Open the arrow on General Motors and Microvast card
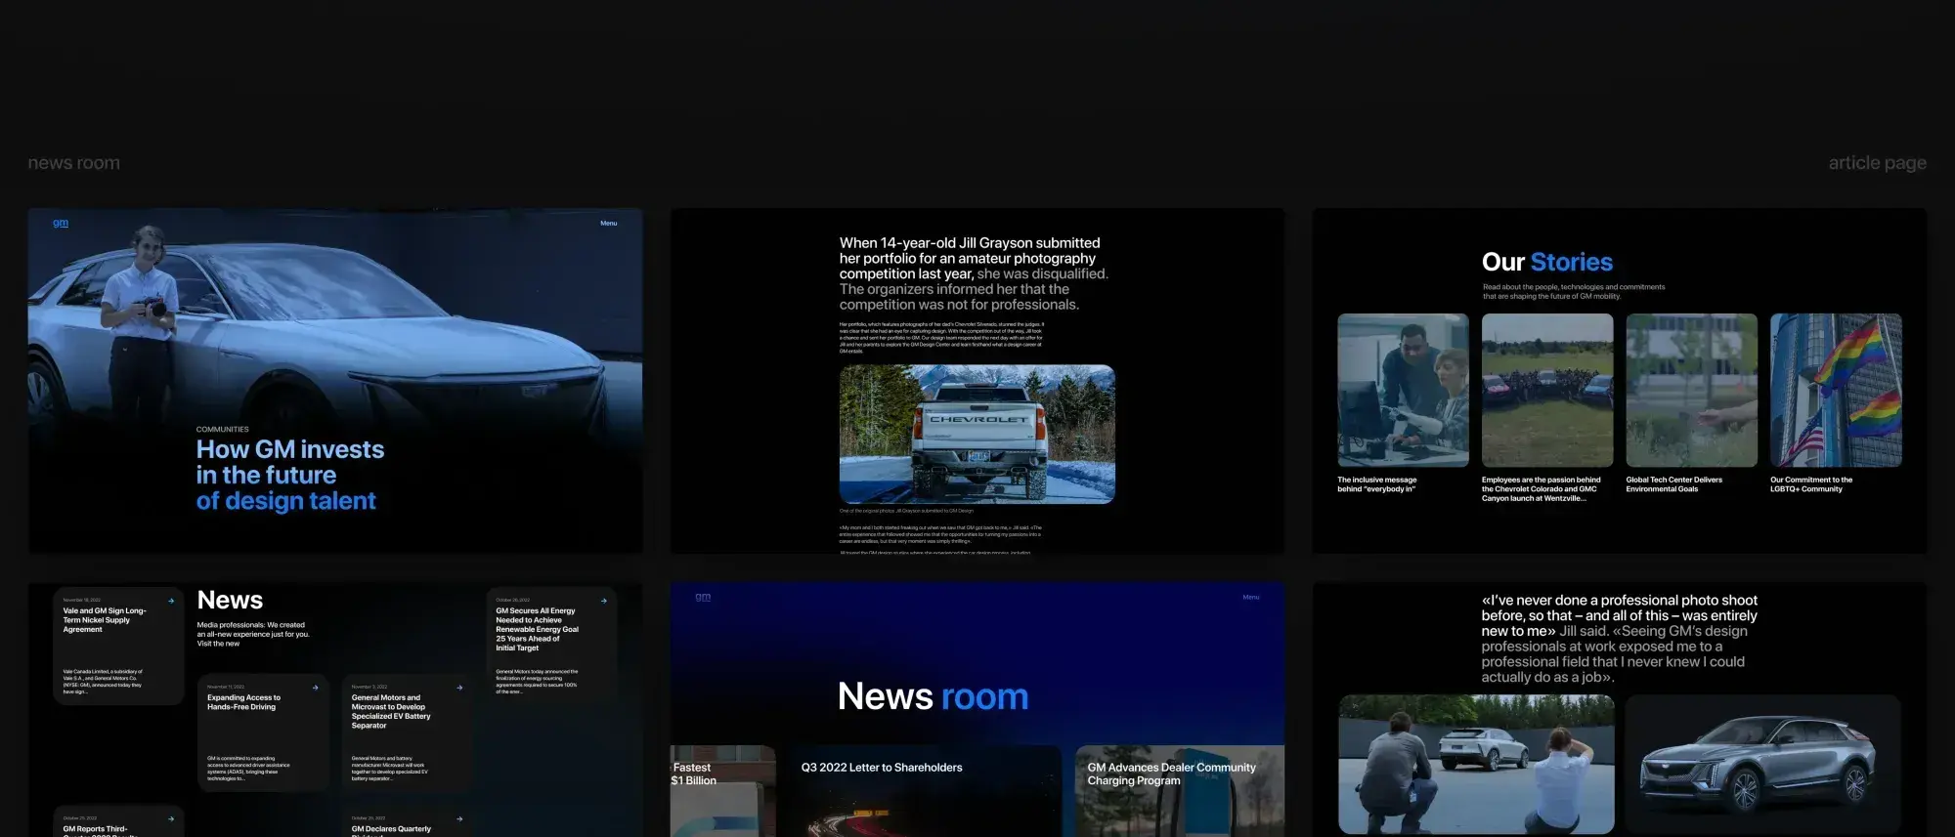Viewport: 1955px width, 837px height. [x=459, y=688]
